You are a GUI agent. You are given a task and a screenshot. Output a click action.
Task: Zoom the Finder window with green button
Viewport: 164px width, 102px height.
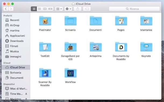click(13, 4)
